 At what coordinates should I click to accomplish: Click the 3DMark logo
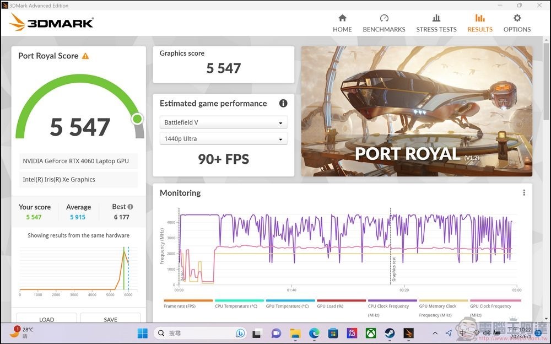(x=51, y=23)
